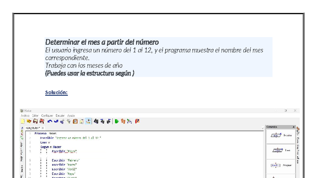Screen dimensions: 317x178
Task: Open the Ejecutar menu
Action: point(60,115)
